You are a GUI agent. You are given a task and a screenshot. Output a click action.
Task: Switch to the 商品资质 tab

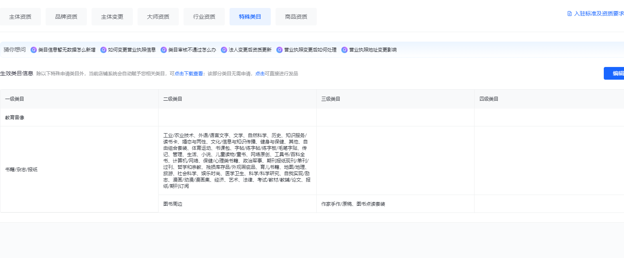[296, 17]
